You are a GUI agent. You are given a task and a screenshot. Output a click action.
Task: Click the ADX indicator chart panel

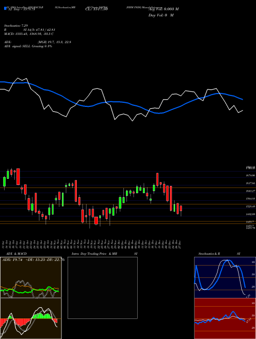point(31,277)
